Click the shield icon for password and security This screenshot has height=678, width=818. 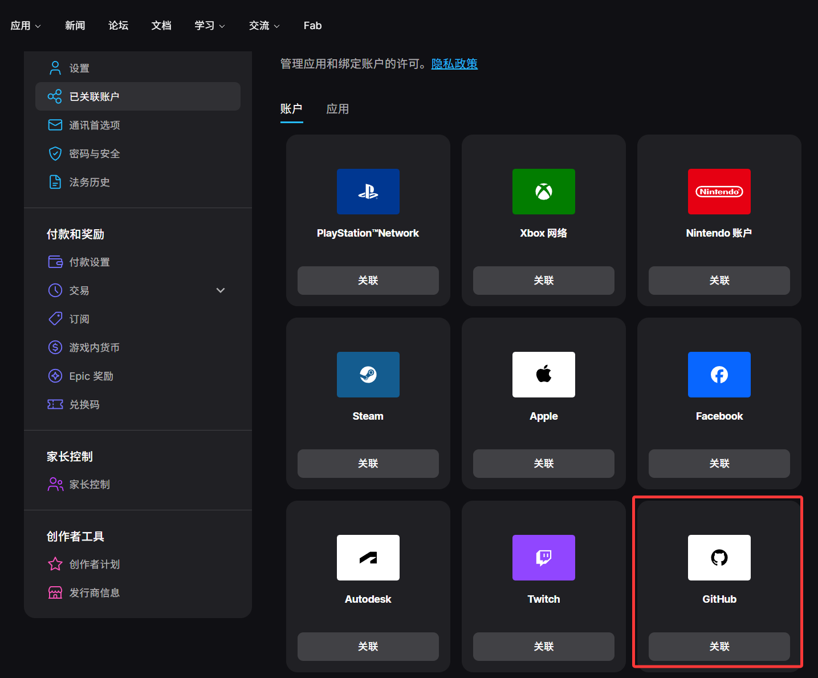[x=55, y=153]
